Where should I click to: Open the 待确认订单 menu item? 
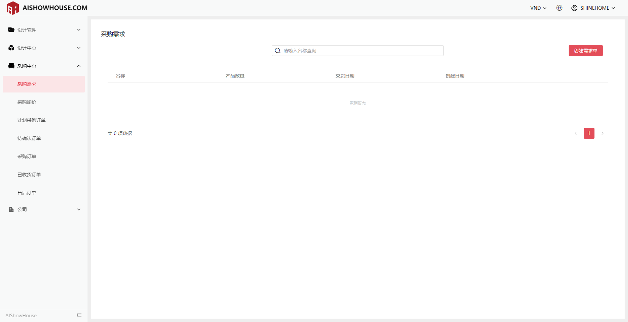pyautogui.click(x=44, y=138)
